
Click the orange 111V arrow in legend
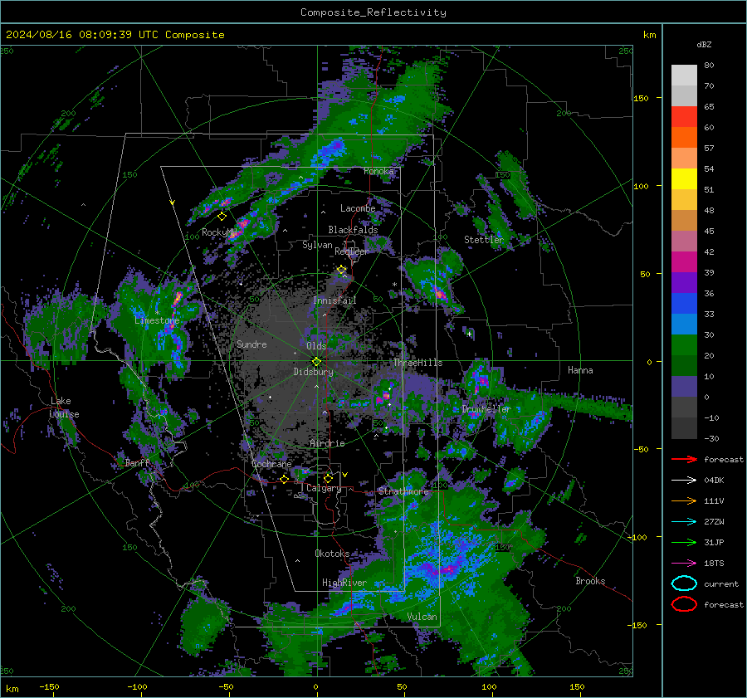684,500
